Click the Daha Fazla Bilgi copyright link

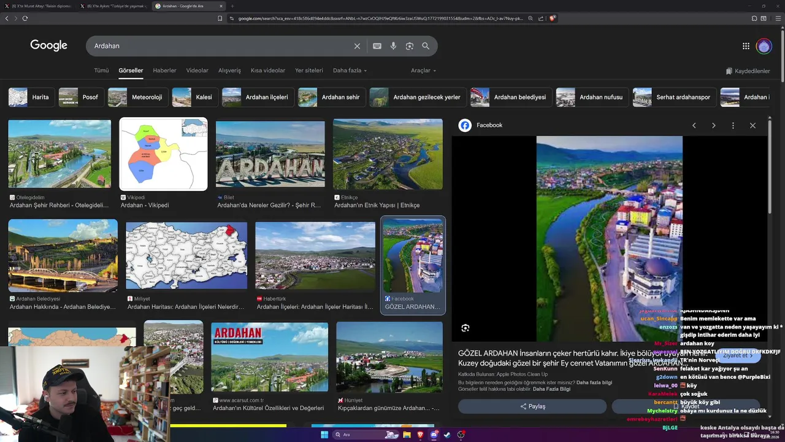(x=551, y=389)
